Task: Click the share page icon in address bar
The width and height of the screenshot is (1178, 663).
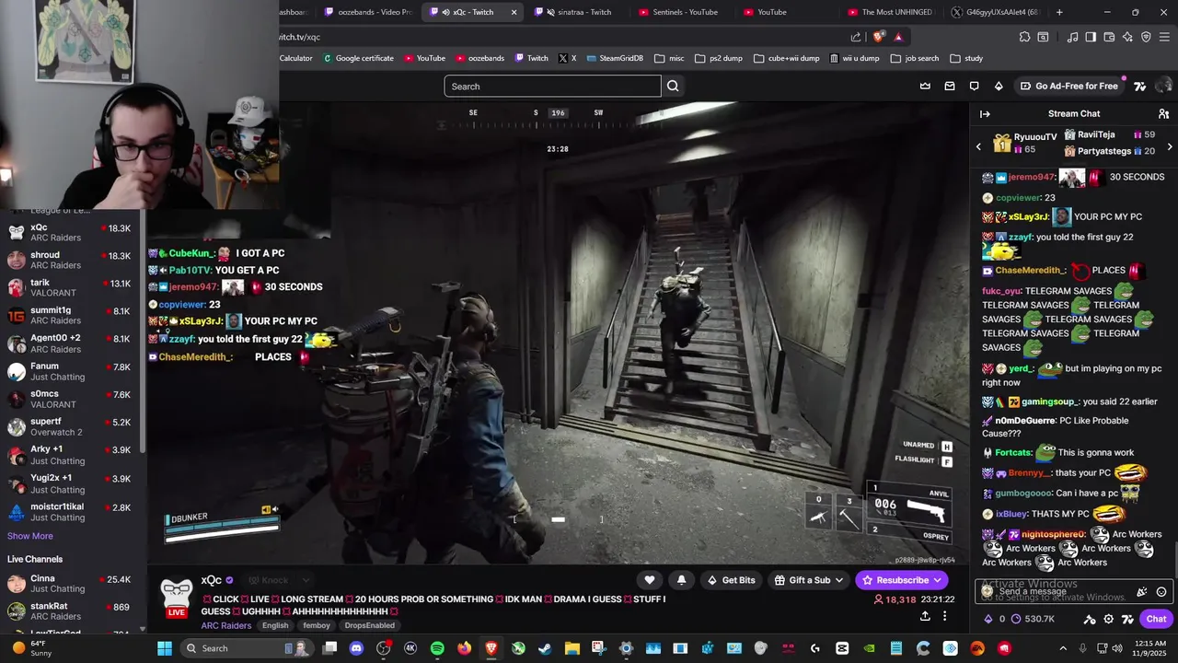Action: pos(856,37)
